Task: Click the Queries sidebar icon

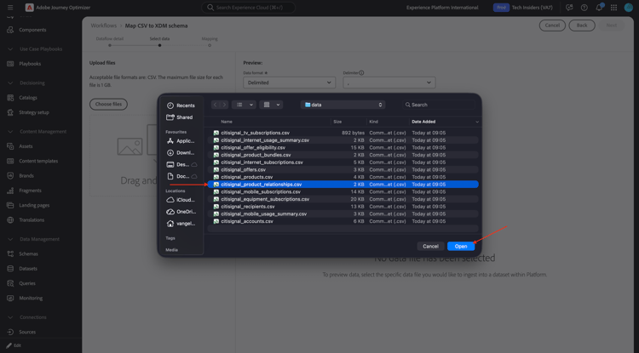Action: coord(10,283)
